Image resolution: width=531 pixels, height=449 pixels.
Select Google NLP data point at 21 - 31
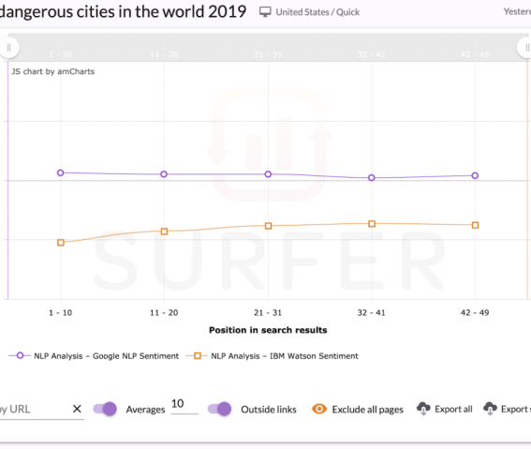pos(268,174)
